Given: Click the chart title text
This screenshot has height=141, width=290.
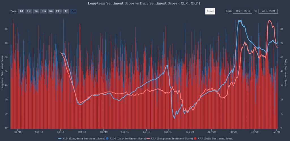Looking at the screenshot, I should (145, 3).
